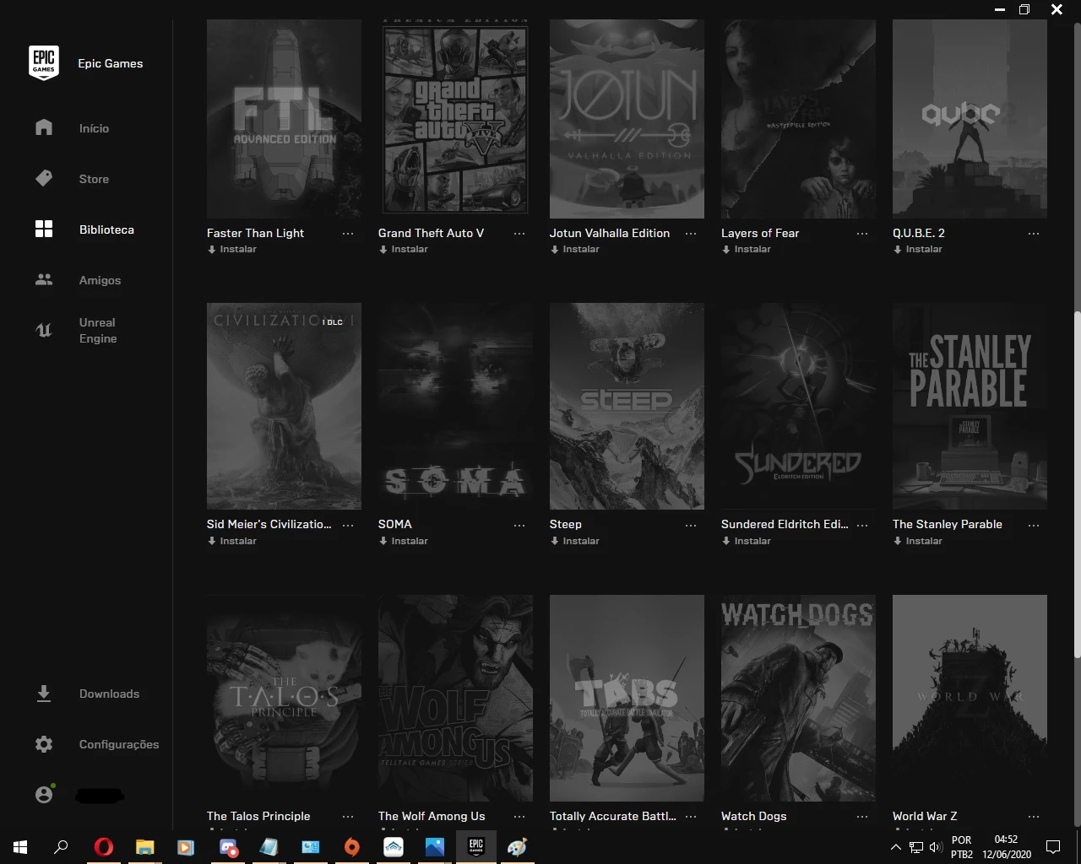This screenshot has width=1081, height=864.
Task: Open the Windows Start menu
Action: coord(20,847)
